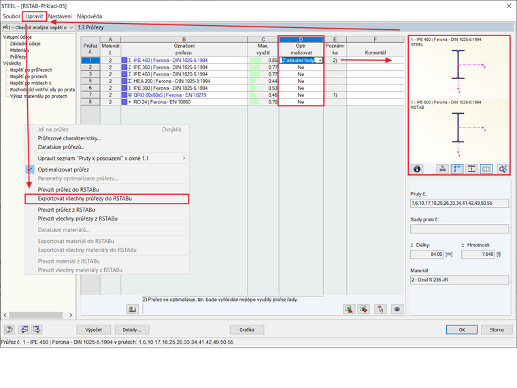Click the QRO 80x80x5 Ferona cross-section name

170,95
